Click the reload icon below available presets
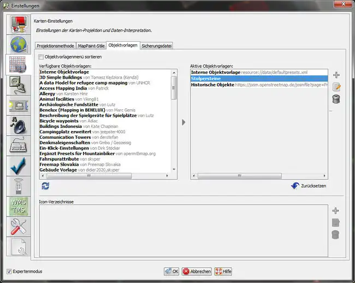Screen dimensions: 355x283 (45, 186)
